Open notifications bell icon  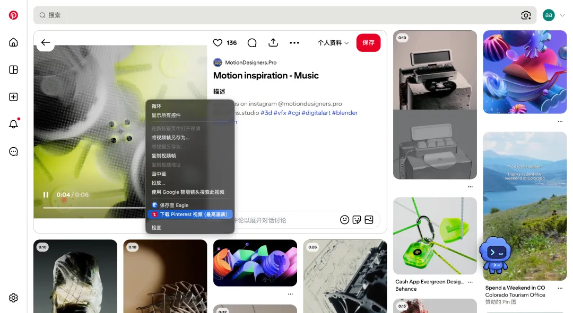13,124
